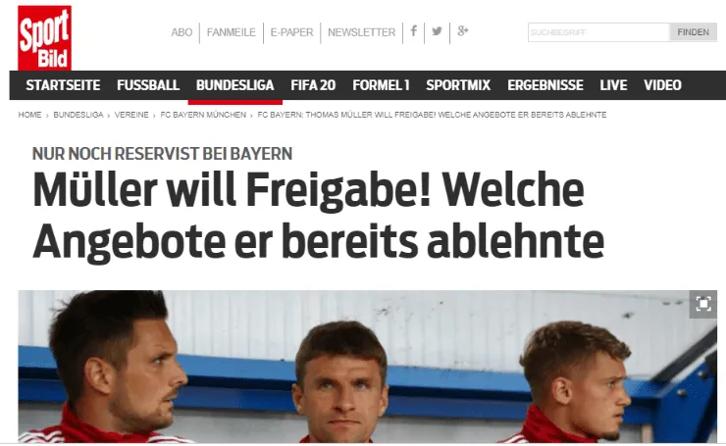Viewport: 726px width, 446px height.
Task: Open the FORMEL 1 section
Action: [381, 85]
